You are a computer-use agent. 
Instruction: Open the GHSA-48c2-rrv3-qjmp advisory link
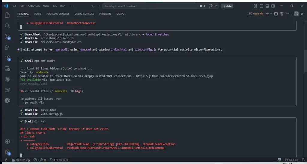[174, 76]
